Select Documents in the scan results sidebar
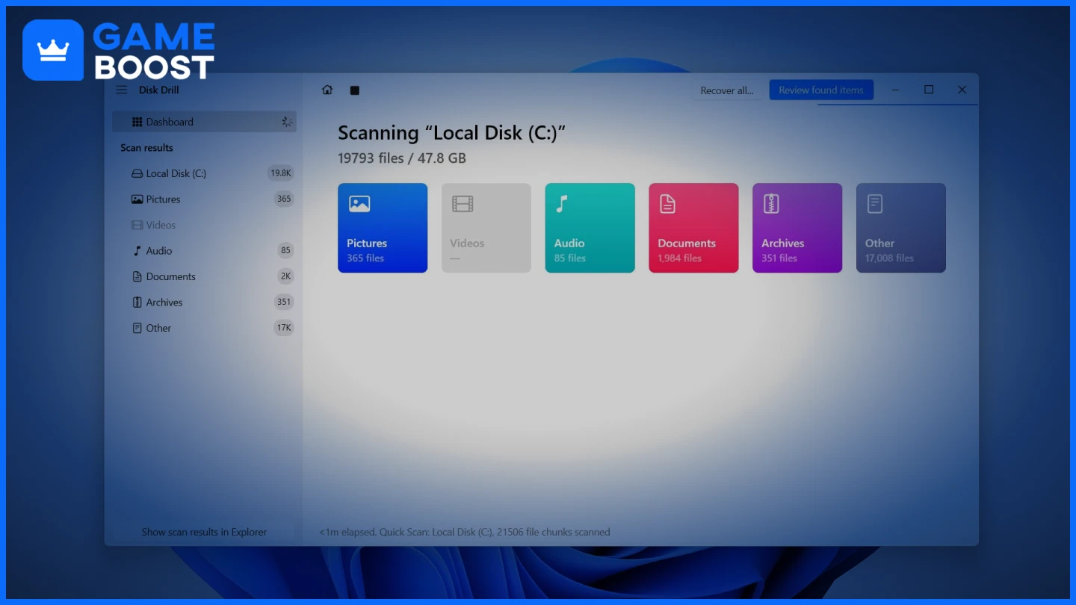The image size is (1076, 605). coord(170,276)
